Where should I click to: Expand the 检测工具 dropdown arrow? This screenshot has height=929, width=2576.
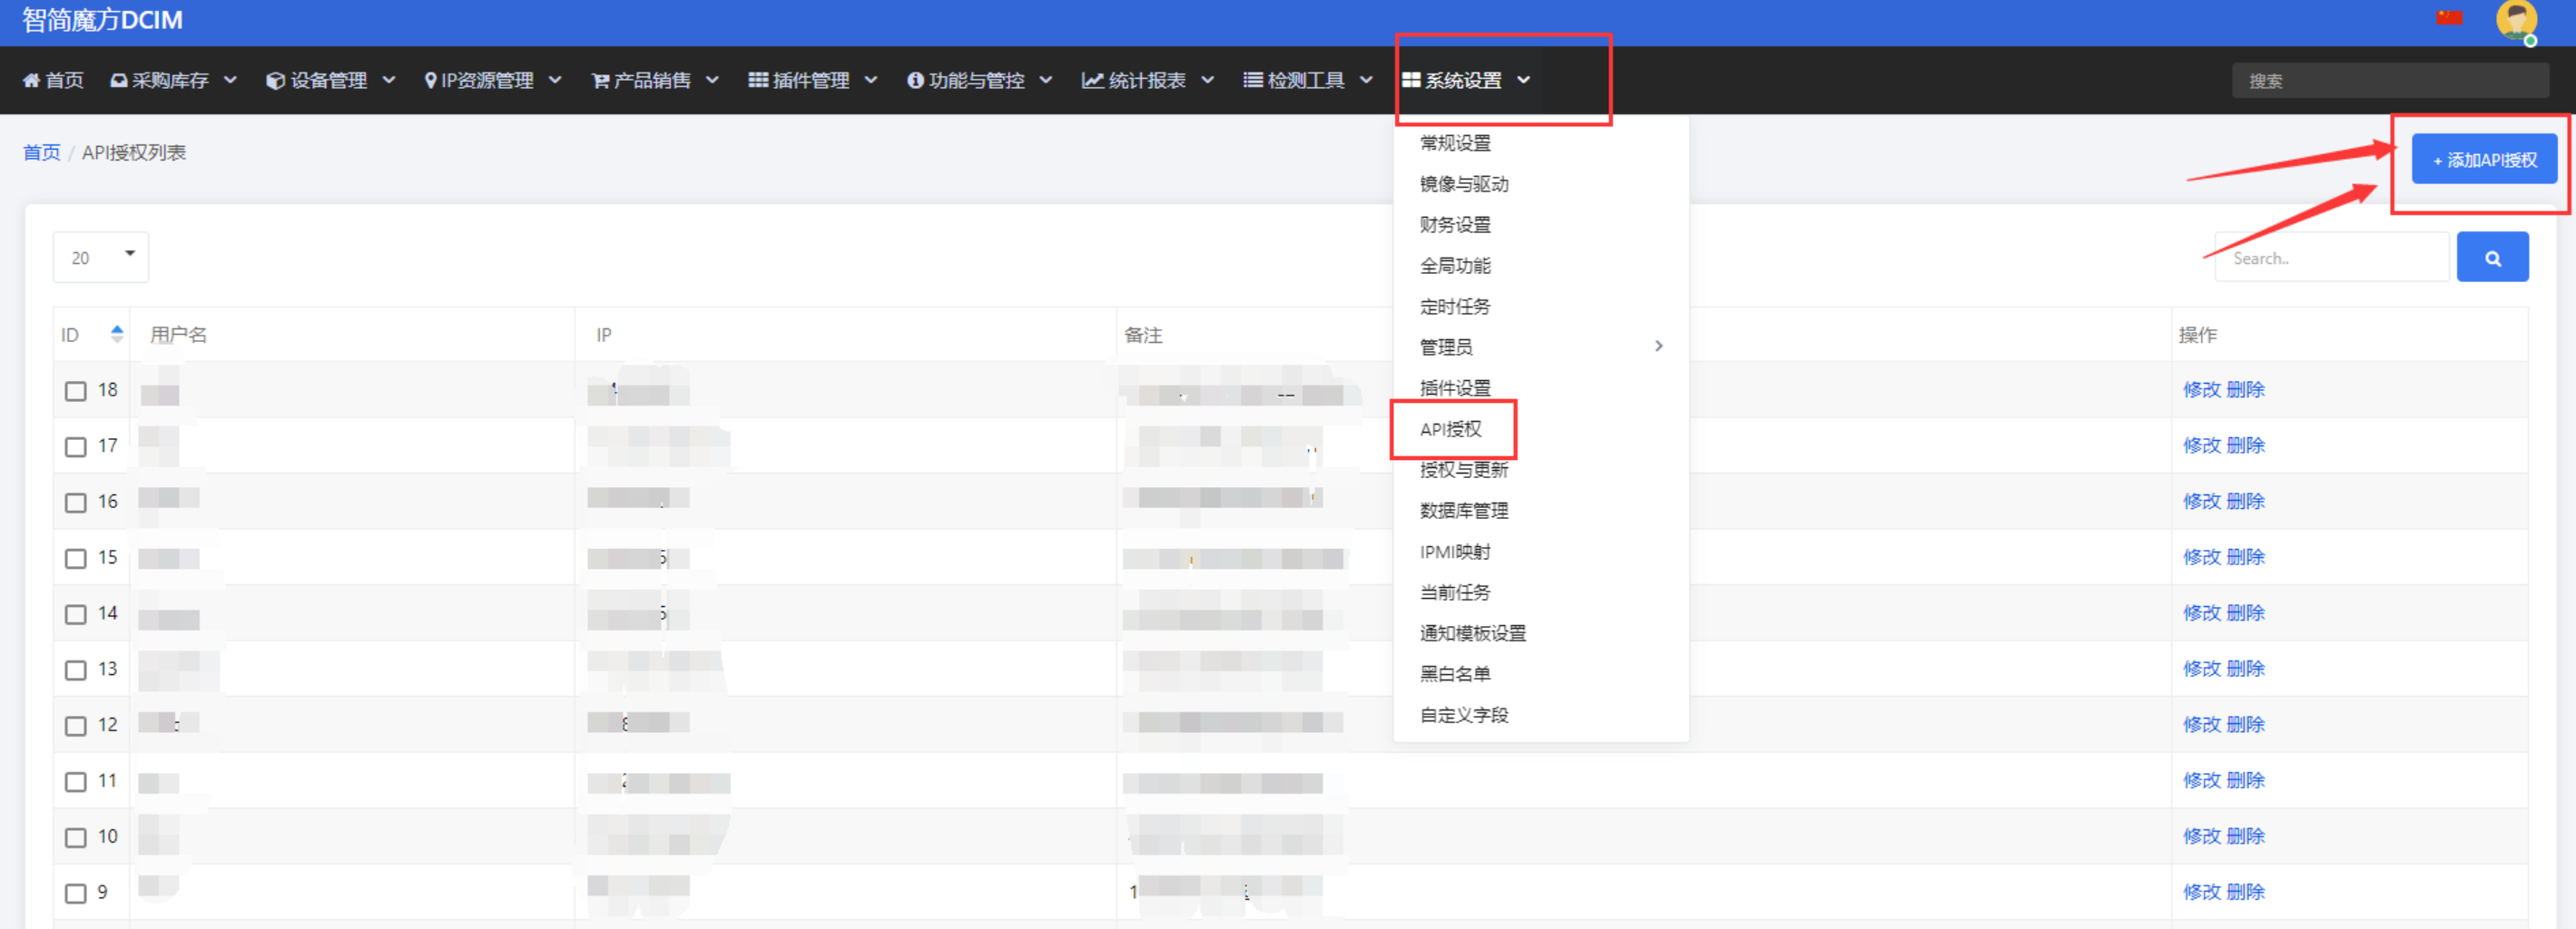tap(1366, 80)
